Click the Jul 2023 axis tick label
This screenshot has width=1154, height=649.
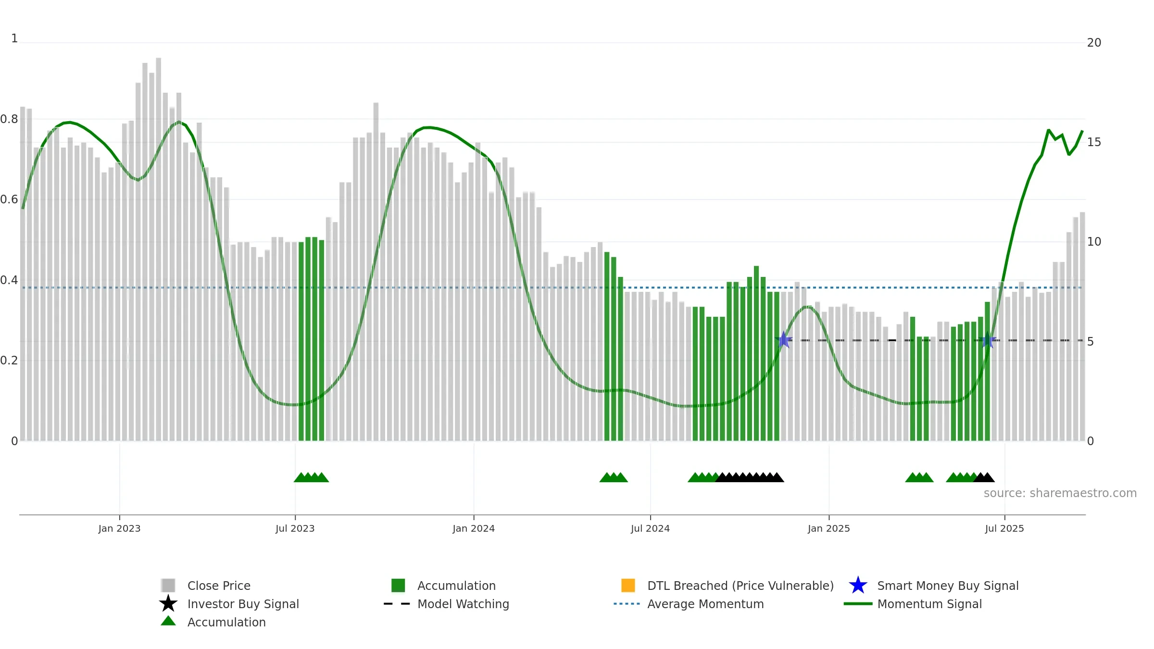295,528
